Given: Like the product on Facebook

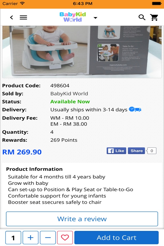Looking at the screenshot, I should pos(116,151).
